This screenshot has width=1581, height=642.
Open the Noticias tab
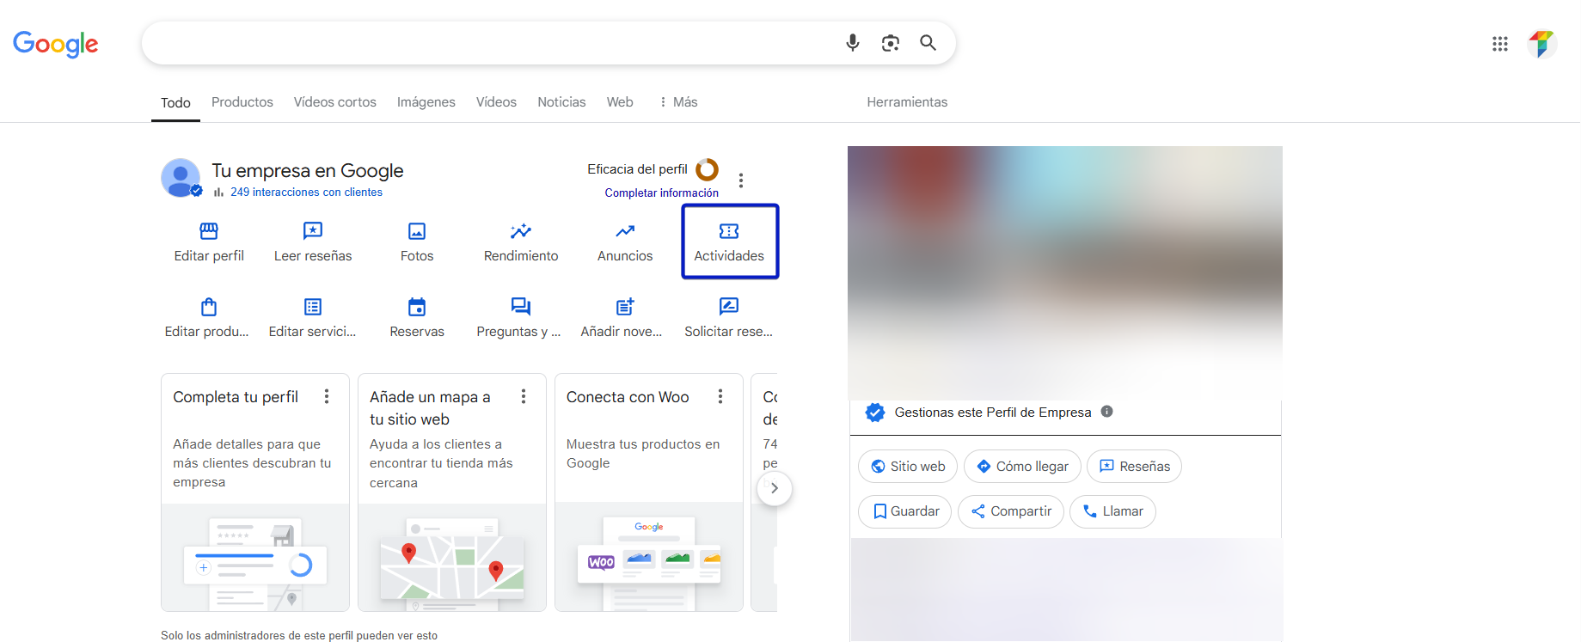click(561, 102)
